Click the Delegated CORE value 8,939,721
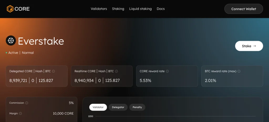This screenshot has width=269, height=122. [x=18, y=80]
